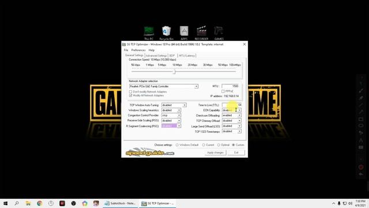Select the Current settings radio
Image resolution: width=369 pixels, height=208 pixels.
(x=204, y=145)
